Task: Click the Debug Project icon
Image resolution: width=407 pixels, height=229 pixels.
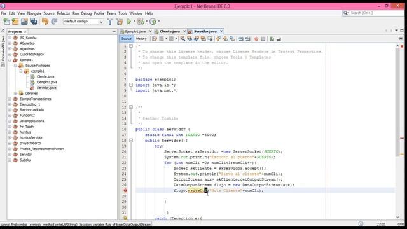Action: coord(141,22)
